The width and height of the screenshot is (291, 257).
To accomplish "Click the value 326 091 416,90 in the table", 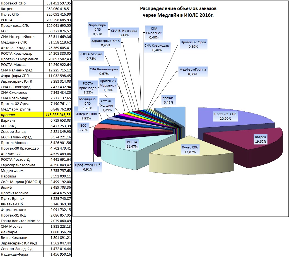I will [57, 14].
